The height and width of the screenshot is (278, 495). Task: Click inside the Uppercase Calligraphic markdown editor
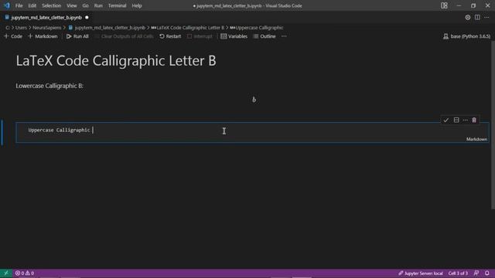click(x=252, y=132)
